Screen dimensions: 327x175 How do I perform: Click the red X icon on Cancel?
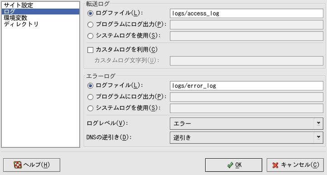pos(275,165)
